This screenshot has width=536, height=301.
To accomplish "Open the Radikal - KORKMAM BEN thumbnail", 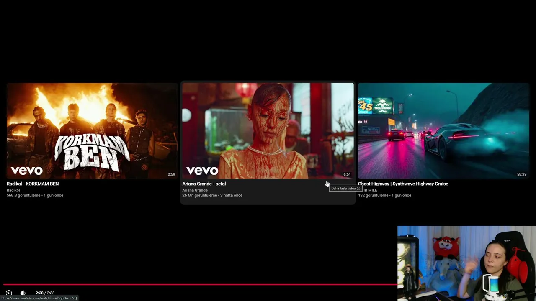I will pos(92,131).
